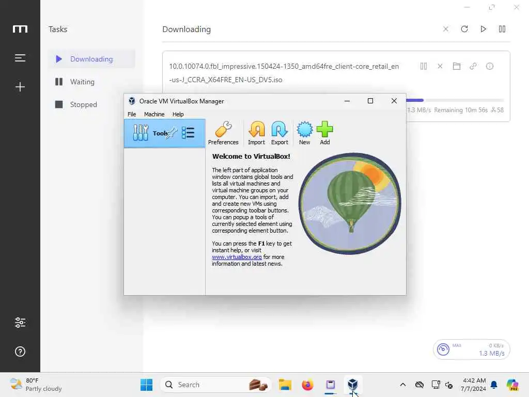
Task: Open the Motrix help icon
Action: (x=20, y=352)
